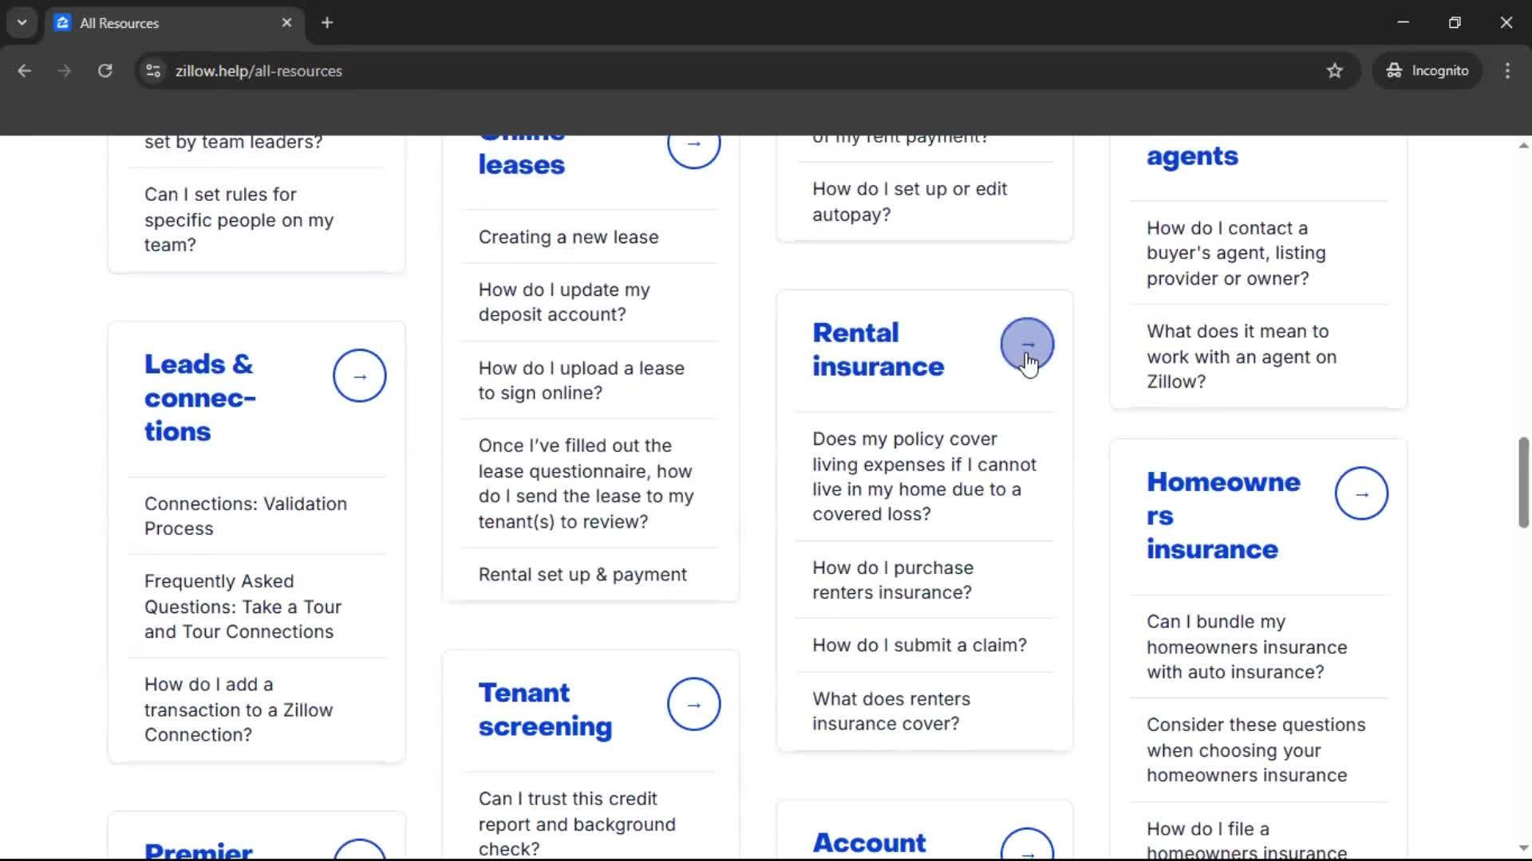Open a new browser tab
The height and width of the screenshot is (861, 1532).
point(326,22)
